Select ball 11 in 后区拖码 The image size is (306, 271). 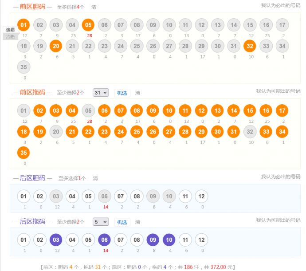tap(185, 240)
